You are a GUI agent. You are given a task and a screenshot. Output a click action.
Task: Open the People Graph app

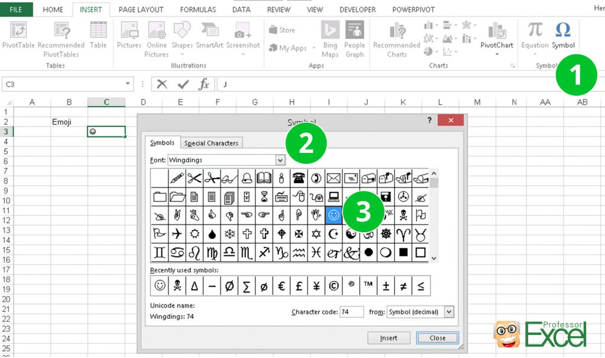[x=354, y=37]
